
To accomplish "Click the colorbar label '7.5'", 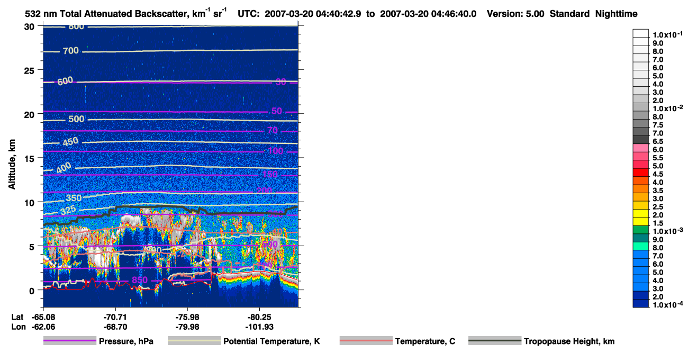I will [658, 125].
